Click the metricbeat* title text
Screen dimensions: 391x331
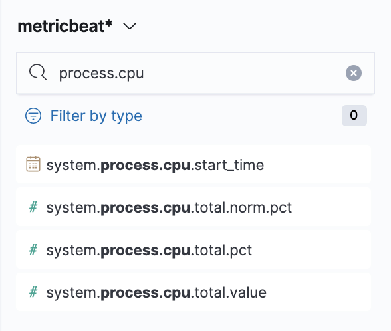[x=65, y=26]
